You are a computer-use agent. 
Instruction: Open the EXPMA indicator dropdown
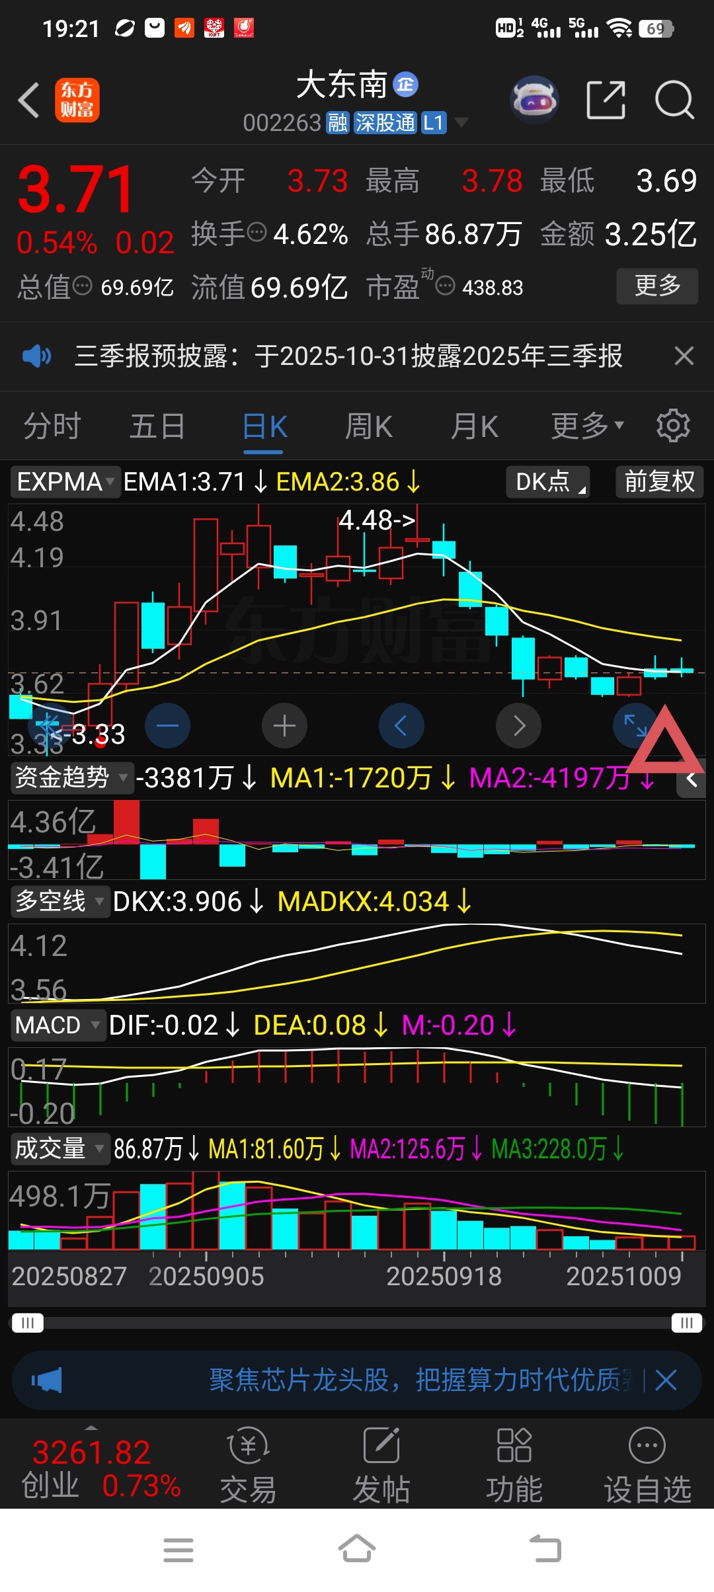[x=65, y=481]
